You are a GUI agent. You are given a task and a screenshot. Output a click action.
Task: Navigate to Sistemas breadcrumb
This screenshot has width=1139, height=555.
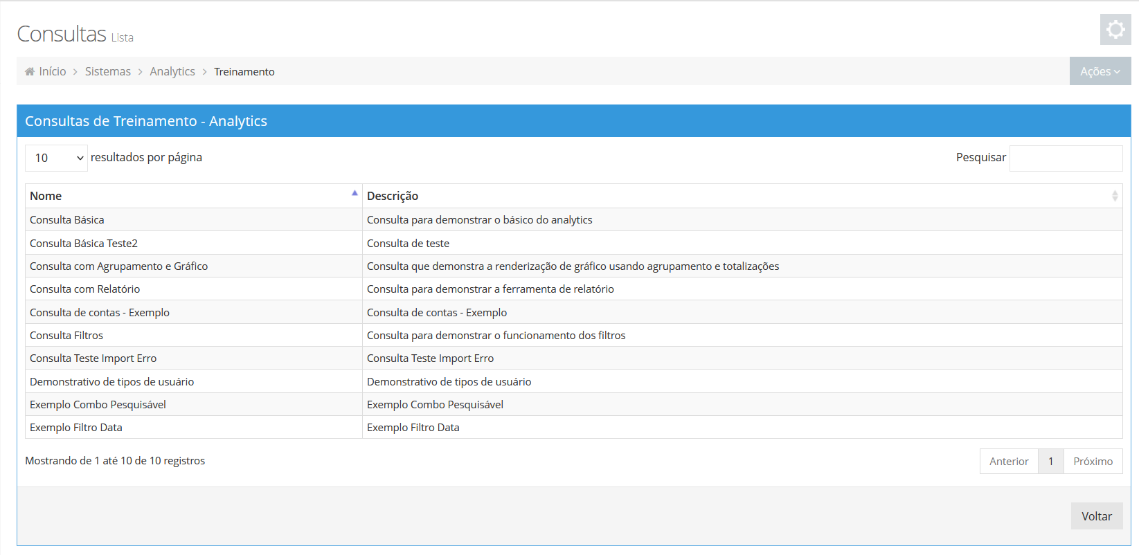click(x=108, y=71)
